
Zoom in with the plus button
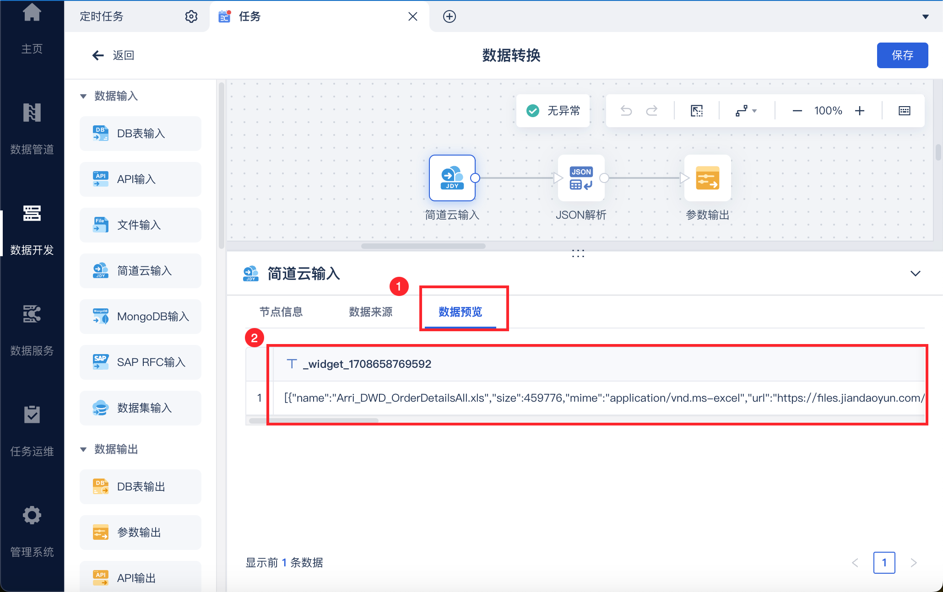860,111
